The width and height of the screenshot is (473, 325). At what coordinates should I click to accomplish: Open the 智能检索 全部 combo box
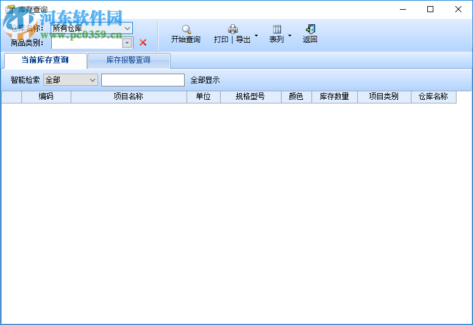coord(71,80)
